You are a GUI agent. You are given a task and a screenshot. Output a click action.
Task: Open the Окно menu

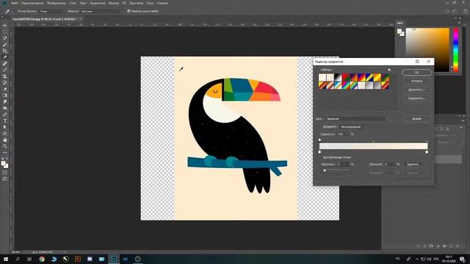[x=150, y=3]
